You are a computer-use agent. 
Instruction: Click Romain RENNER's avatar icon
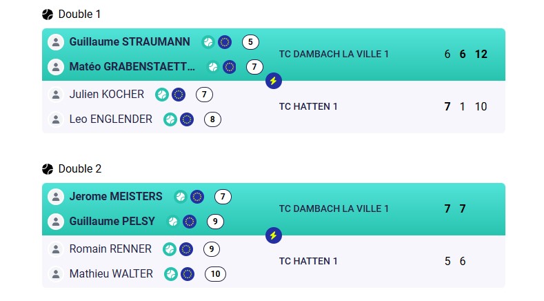click(x=56, y=249)
